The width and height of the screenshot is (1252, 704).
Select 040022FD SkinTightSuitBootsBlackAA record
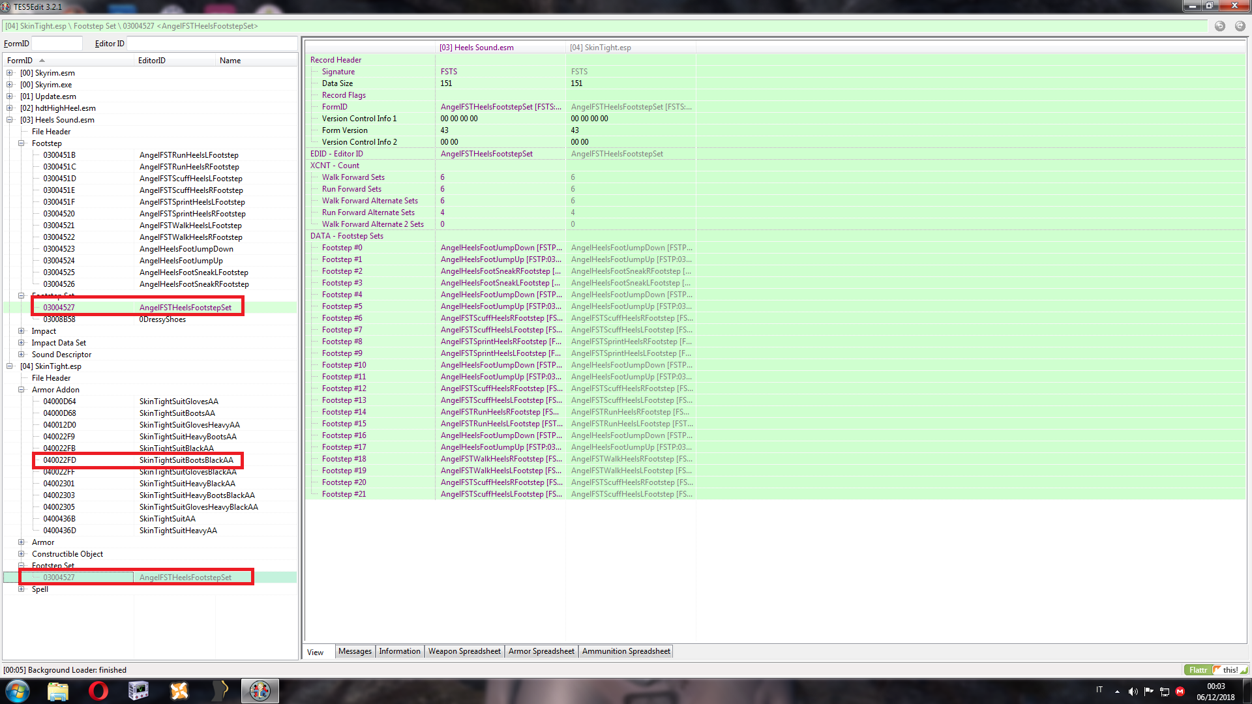pyautogui.click(x=150, y=460)
